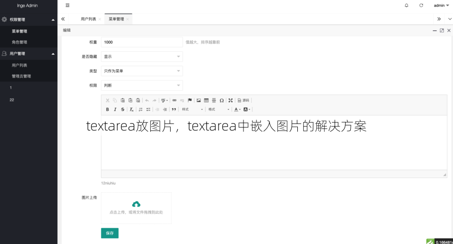Image resolution: width=453 pixels, height=244 pixels.
Task: Open the 格式 format dropdown
Action: (x=219, y=110)
